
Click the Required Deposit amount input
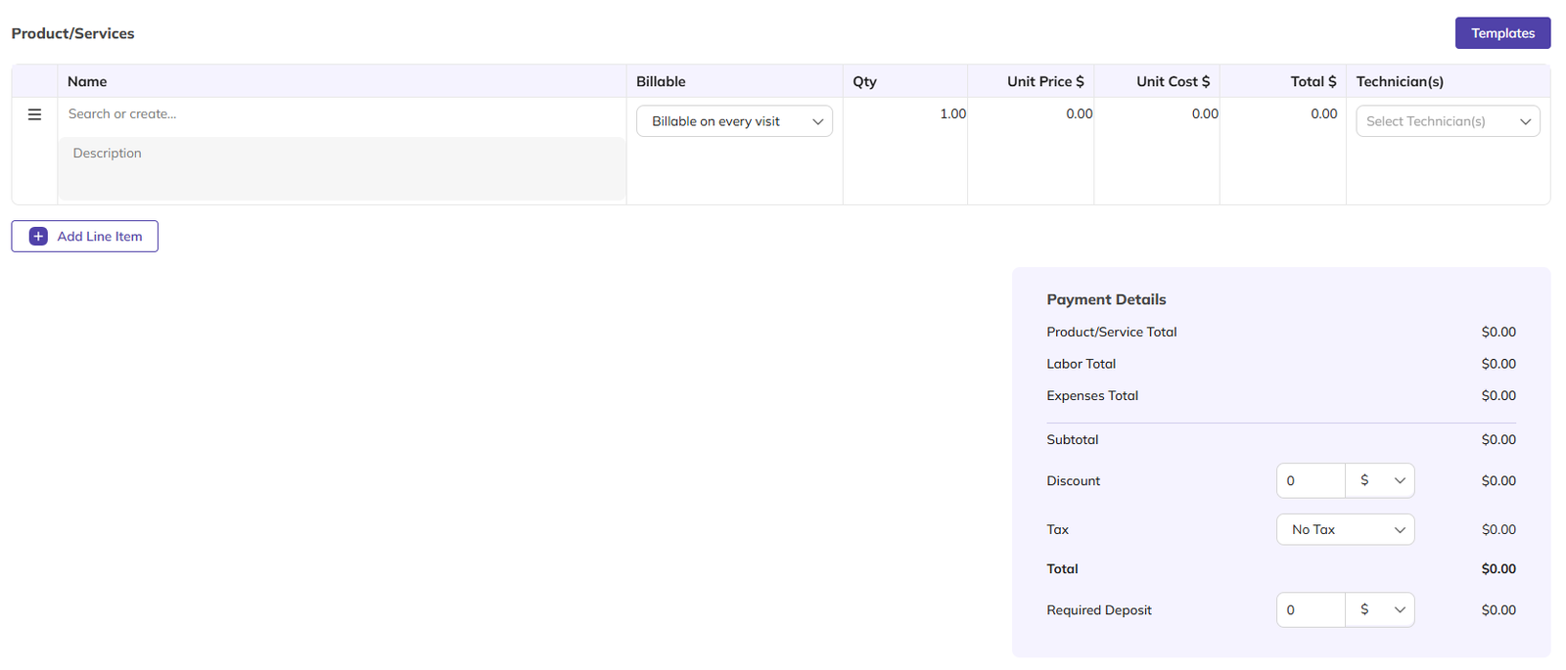pyautogui.click(x=1311, y=609)
